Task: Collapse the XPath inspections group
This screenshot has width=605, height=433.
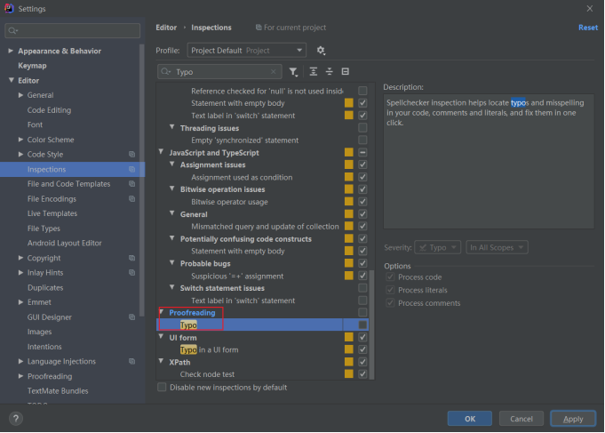Action: [x=162, y=362]
